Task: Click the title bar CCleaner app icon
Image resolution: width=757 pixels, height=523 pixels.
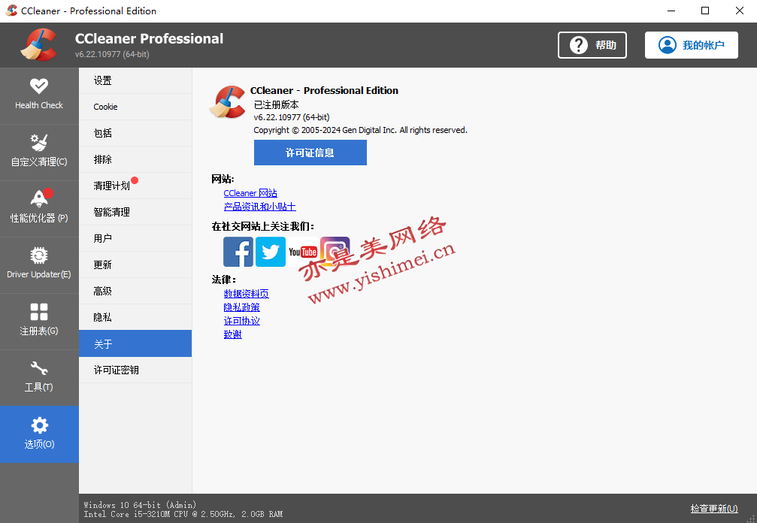Action: click(x=11, y=11)
